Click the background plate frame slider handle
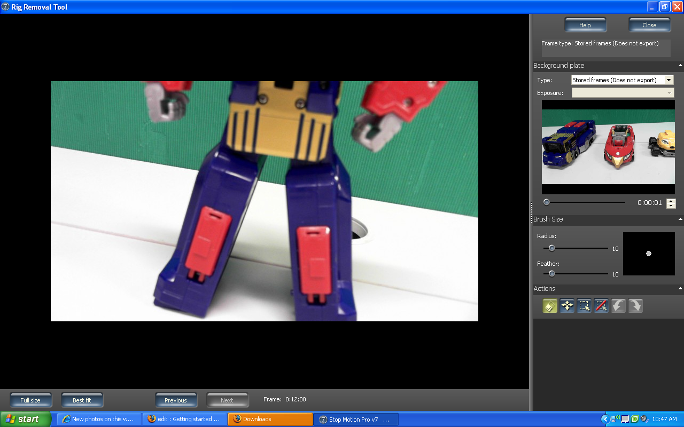Screen dimensions: 684x427 tap(547, 202)
